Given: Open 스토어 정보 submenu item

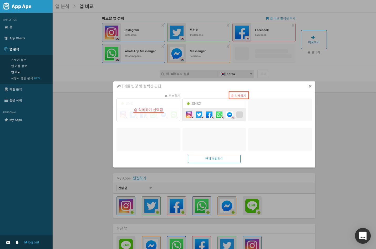Looking at the screenshot, I should 19,60.
